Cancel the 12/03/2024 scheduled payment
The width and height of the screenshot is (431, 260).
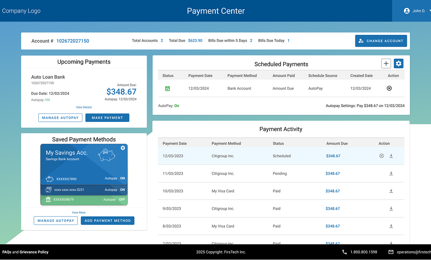[390, 88]
